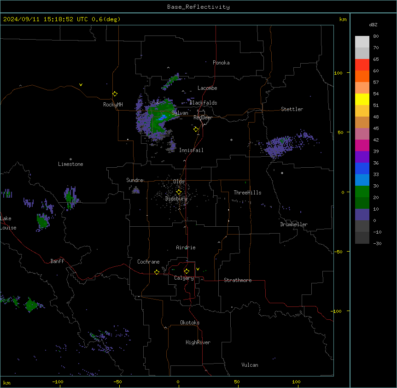
Task: Select the pink 45-42 dBZ legend swatch
Action: tap(362, 134)
